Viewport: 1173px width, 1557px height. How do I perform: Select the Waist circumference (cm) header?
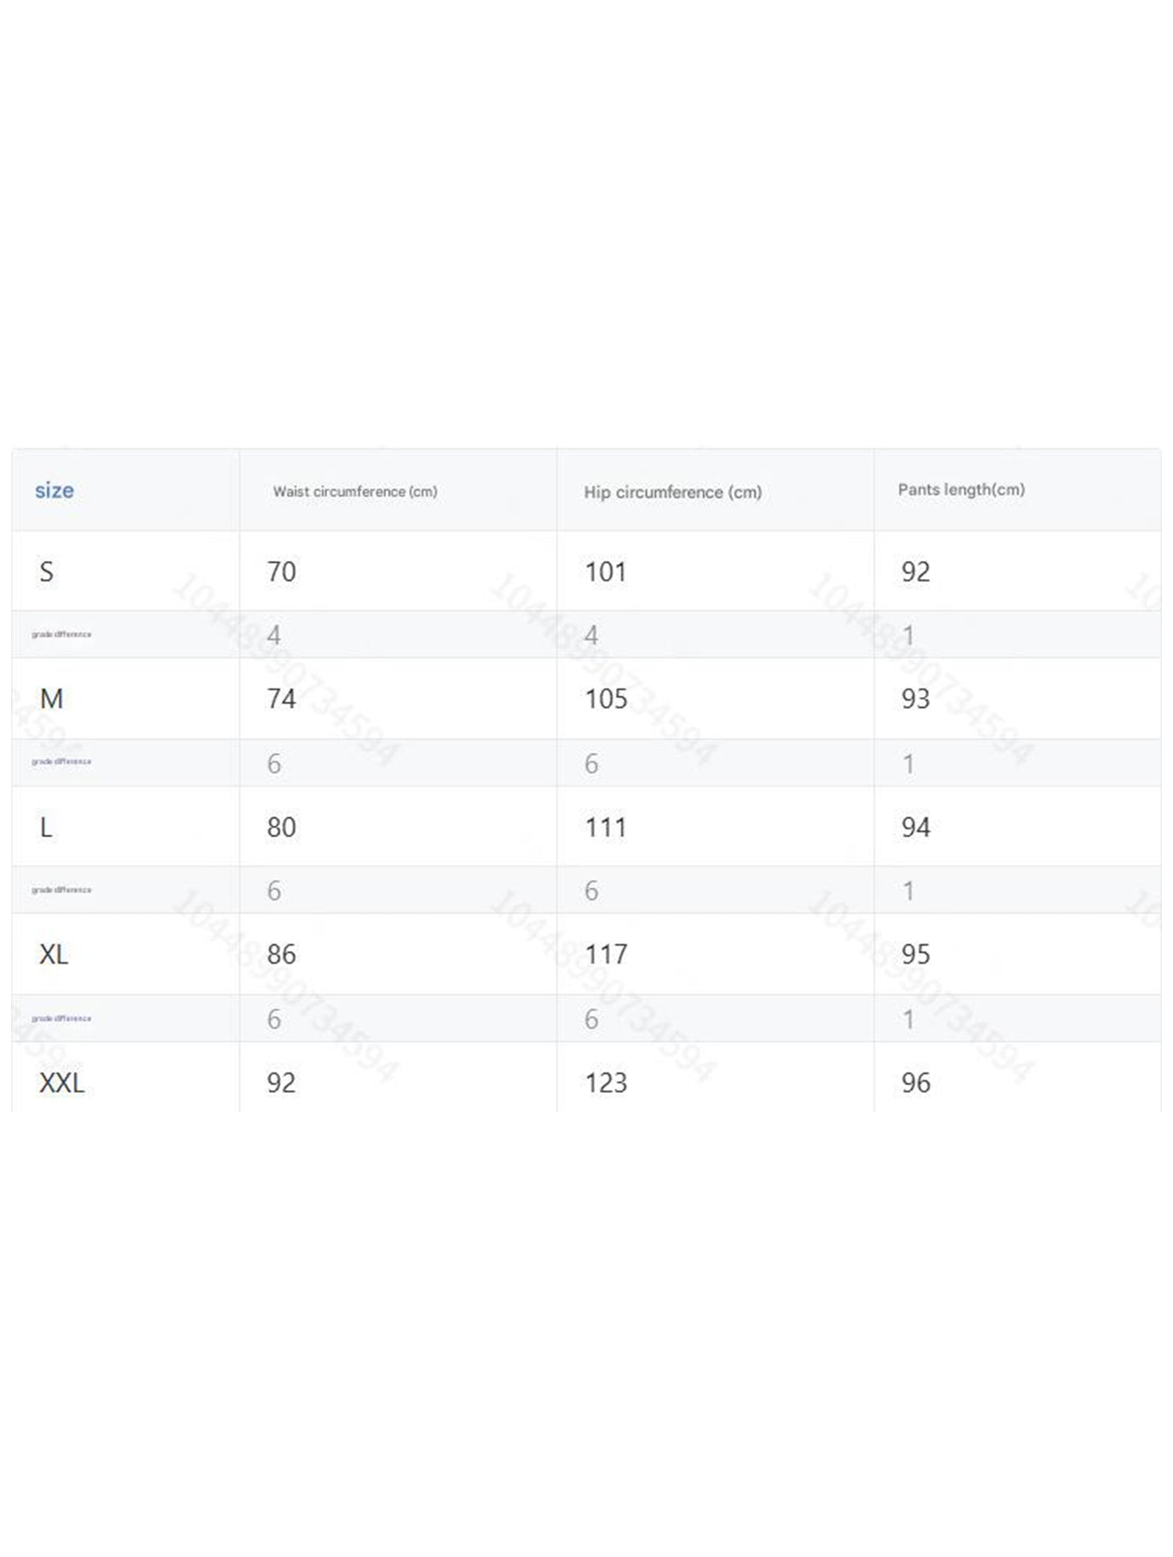[355, 491]
